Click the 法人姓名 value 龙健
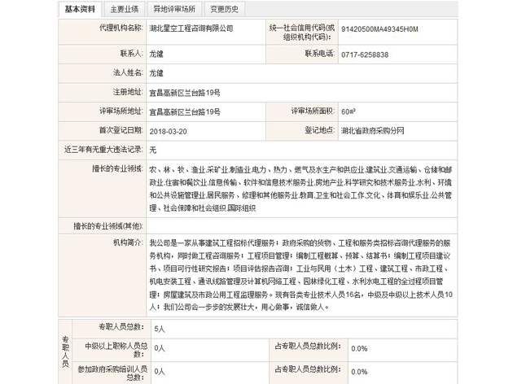 coord(157,72)
